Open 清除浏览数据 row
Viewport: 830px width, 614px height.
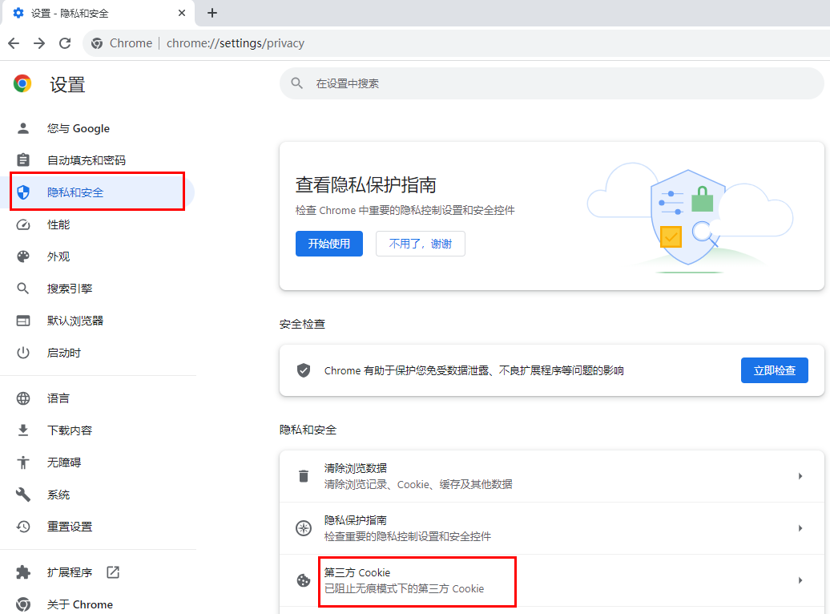pyautogui.click(x=551, y=476)
